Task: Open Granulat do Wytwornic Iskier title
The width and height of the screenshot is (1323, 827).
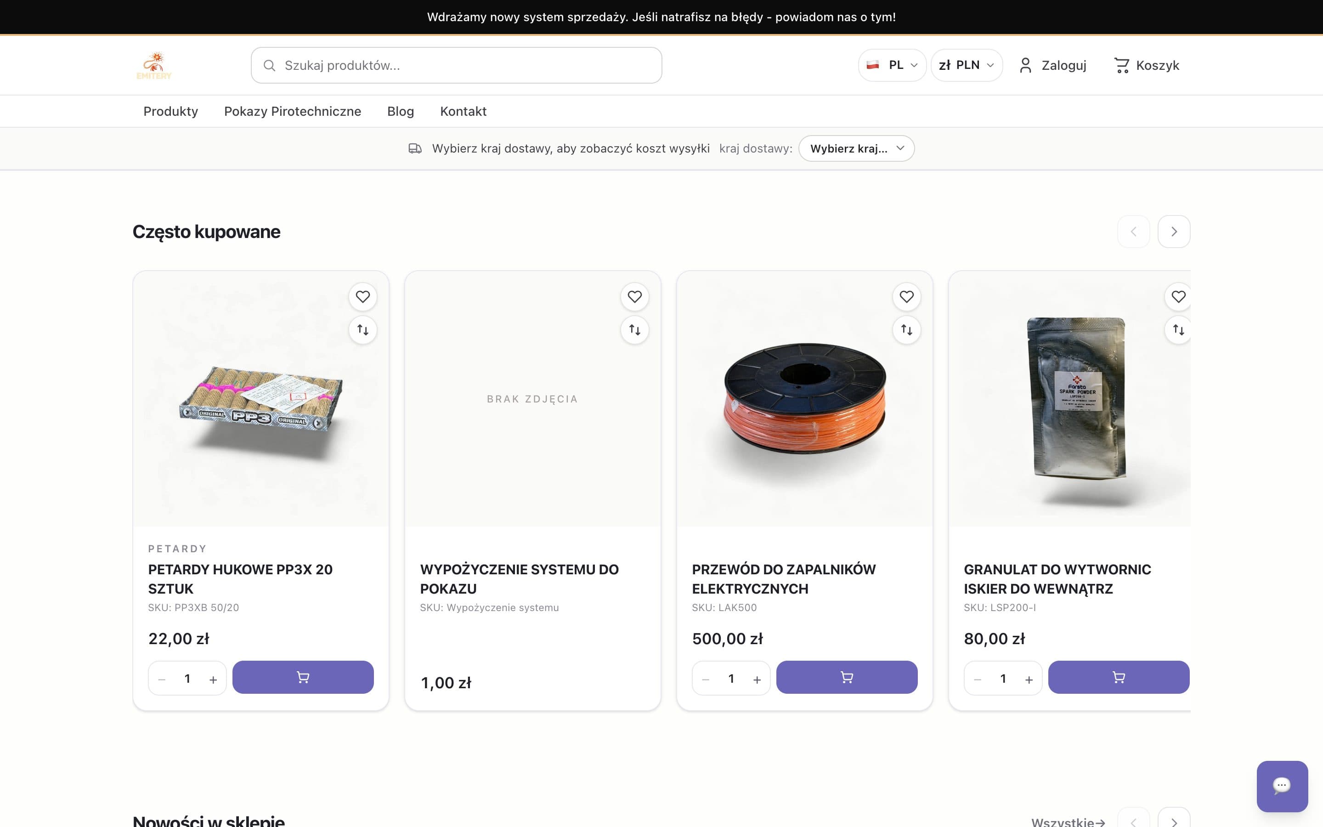Action: point(1057,579)
